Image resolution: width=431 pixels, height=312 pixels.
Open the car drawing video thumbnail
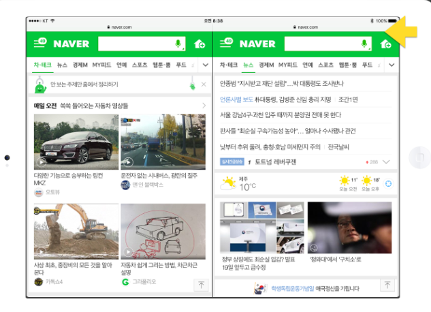coord(163,231)
